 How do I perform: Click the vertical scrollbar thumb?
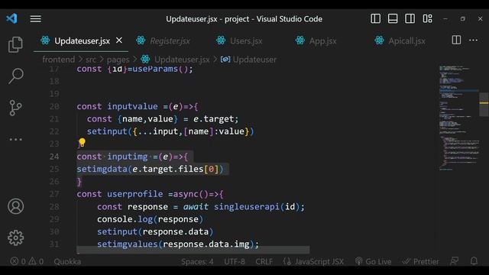(484, 105)
